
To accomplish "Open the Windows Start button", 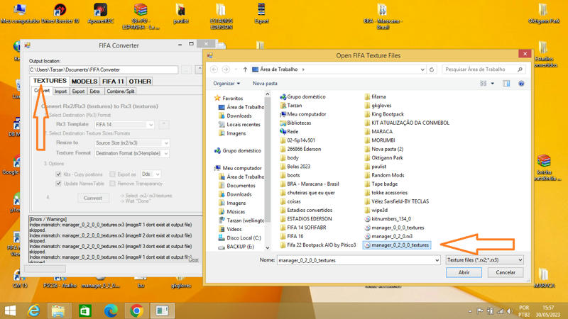I will [10, 310].
